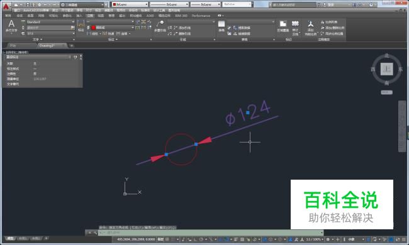Click the Quick dimension icon
The height and width of the screenshot is (245, 409).
click(104, 33)
